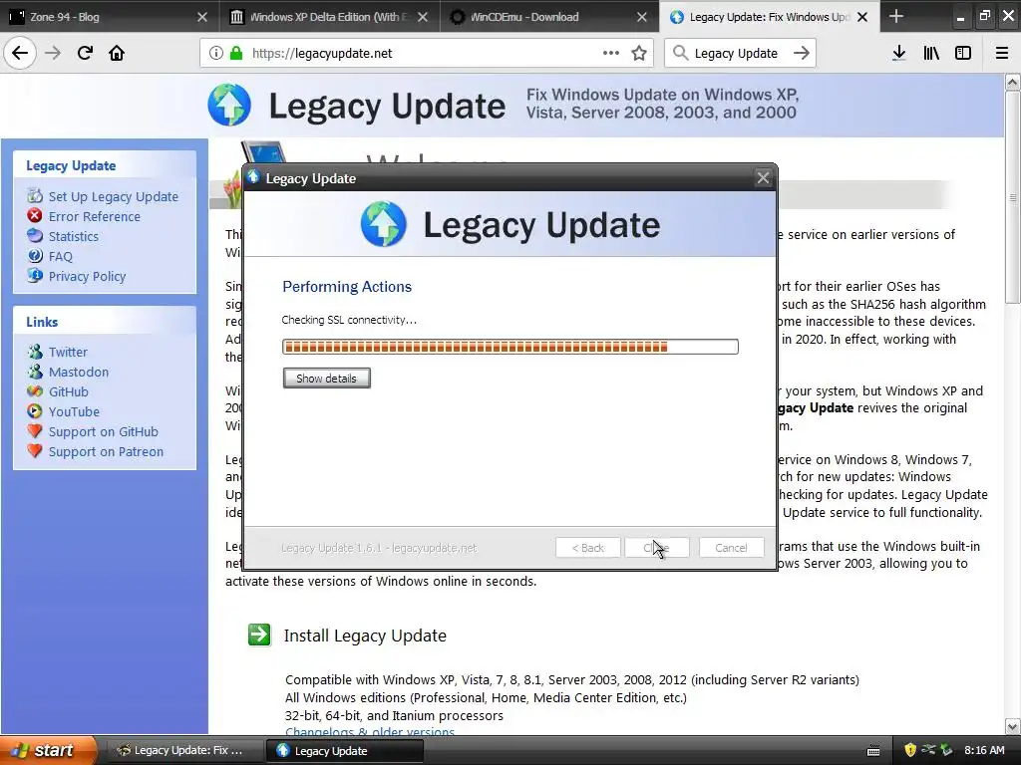
Task: Click Show details in installer dialog
Action: (326, 378)
